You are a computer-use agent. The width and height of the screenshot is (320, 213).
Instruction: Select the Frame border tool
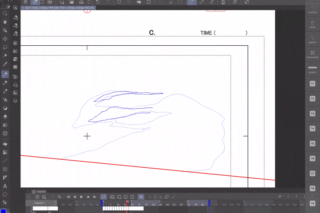point(5,169)
